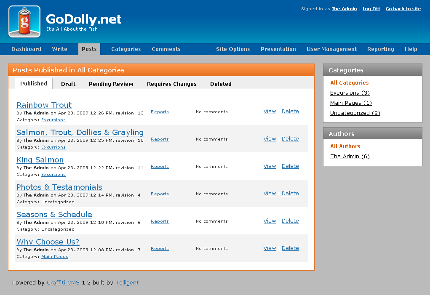Filter posts by The Admin (6)
Image resolution: width=430 pixels, height=295 pixels.
pos(350,157)
